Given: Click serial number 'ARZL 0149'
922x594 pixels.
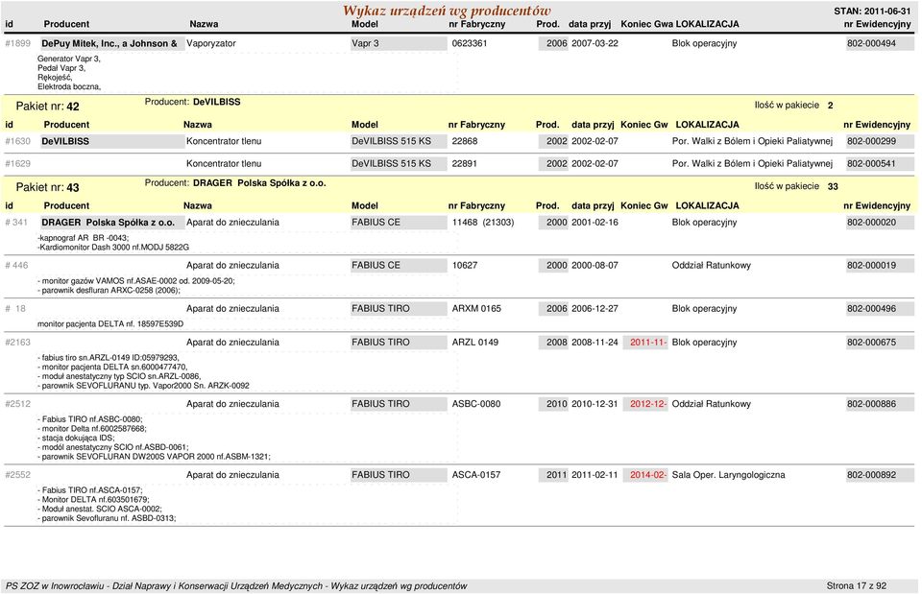Looking at the screenshot, I should (475, 343).
